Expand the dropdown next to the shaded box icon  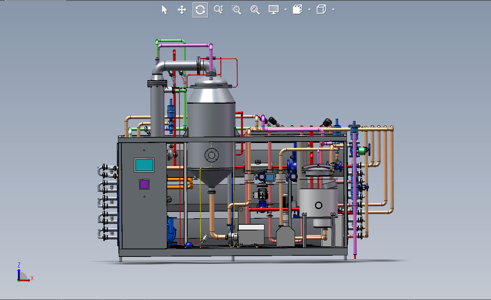click(309, 10)
